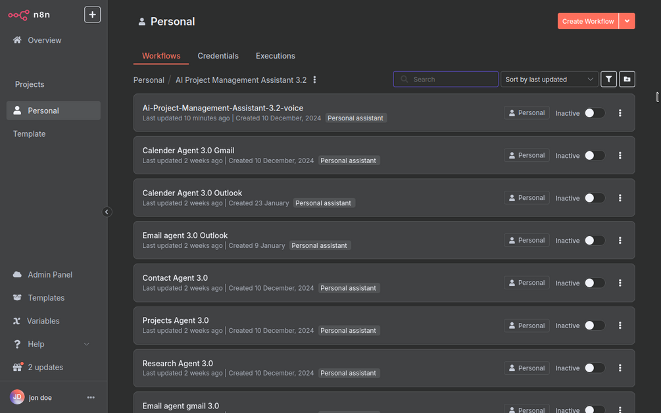Image resolution: width=661 pixels, height=413 pixels.
Task: Switch to the Credentials tab
Action: click(218, 56)
